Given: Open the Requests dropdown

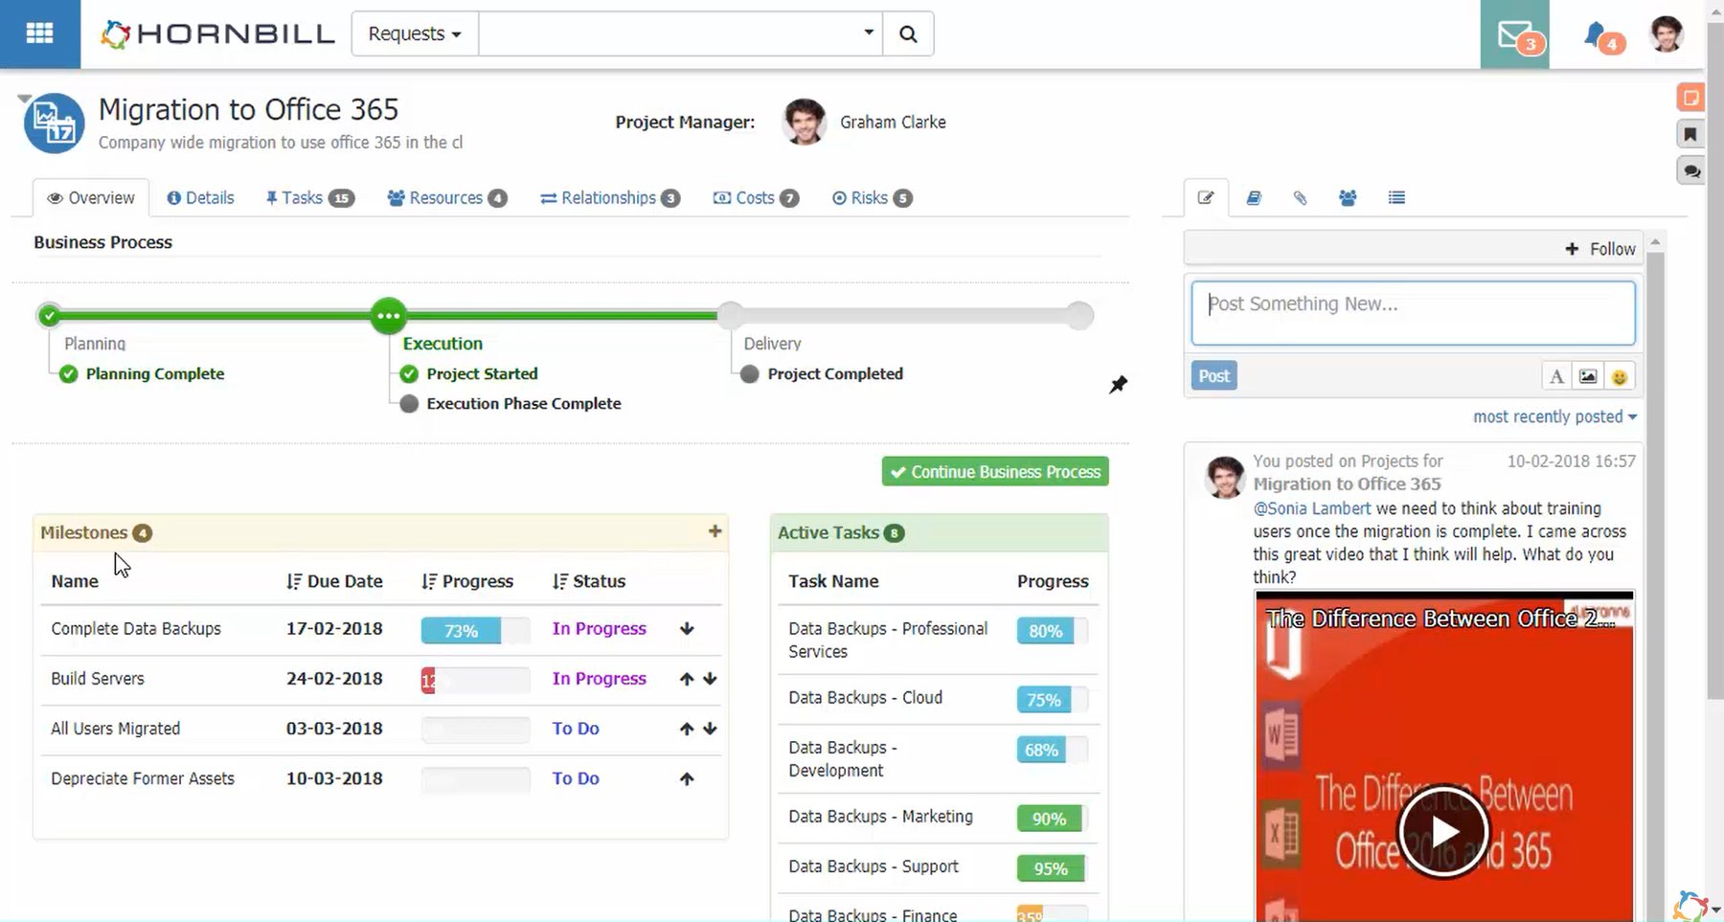Looking at the screenshot, I should tap(414, 33).
